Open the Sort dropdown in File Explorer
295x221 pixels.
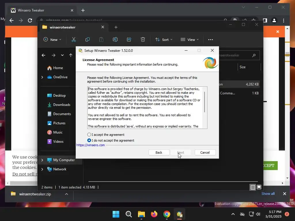164,39
